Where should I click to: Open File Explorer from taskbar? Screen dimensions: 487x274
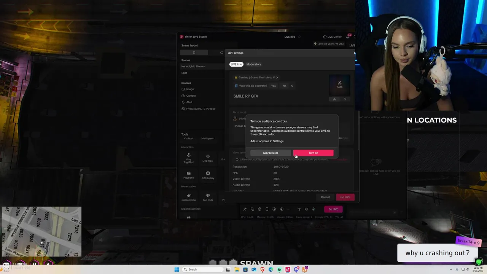[x=237, y=269]
